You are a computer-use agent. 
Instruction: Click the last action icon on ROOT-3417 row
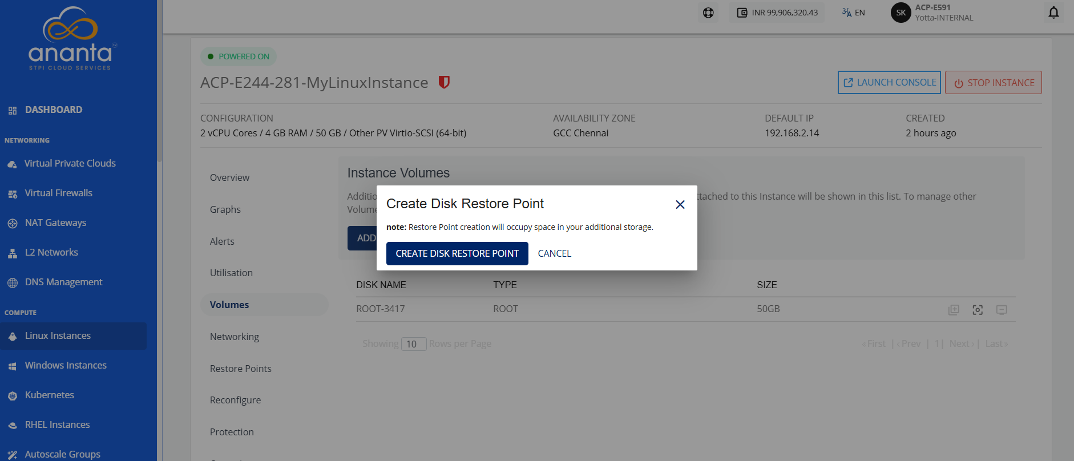click(x=1002, y=310)
